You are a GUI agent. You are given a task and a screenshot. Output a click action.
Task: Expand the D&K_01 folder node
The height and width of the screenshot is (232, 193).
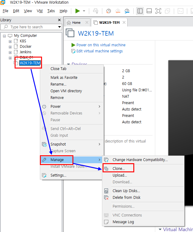coord(10,58)
